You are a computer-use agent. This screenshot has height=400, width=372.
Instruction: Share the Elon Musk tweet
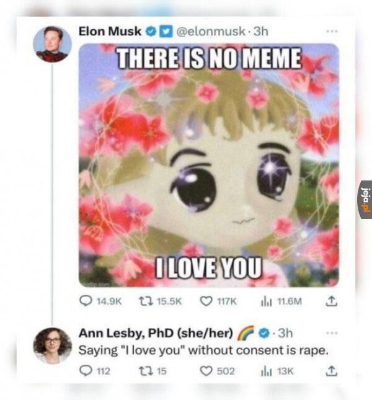point(331,301)
